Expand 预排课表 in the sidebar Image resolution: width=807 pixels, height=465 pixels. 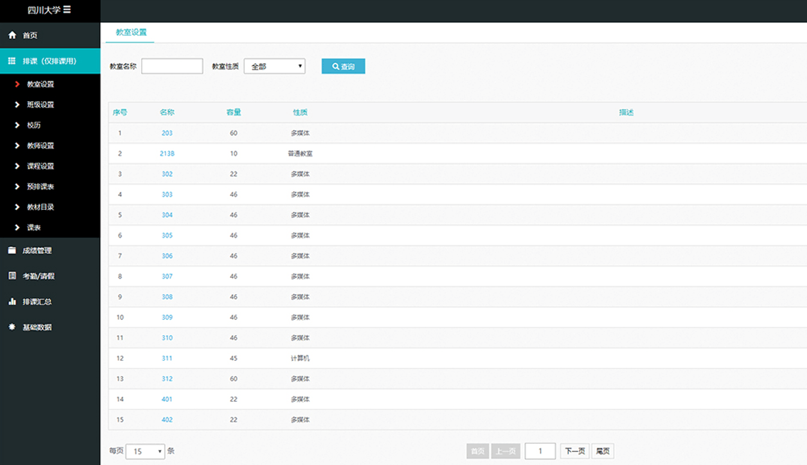(40, 186)
